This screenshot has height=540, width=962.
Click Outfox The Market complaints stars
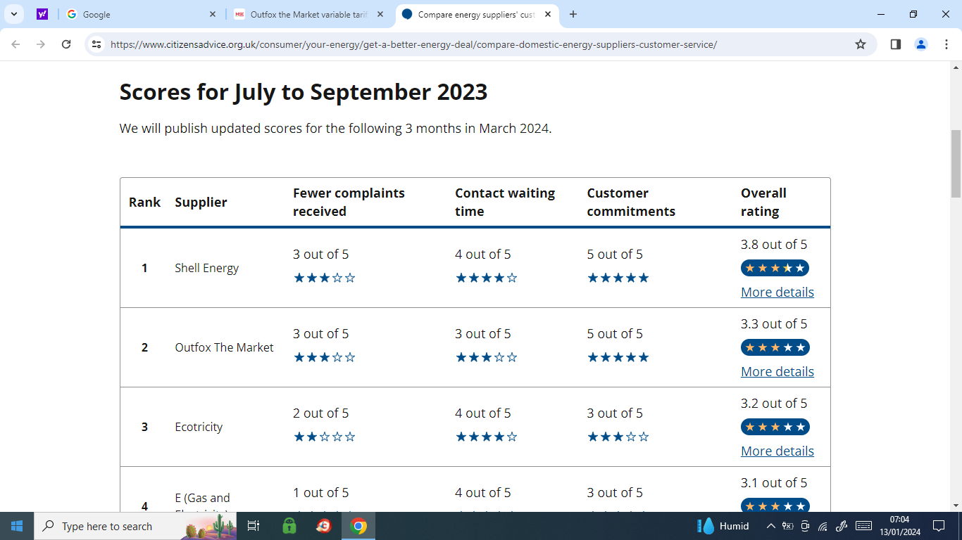(x=325, y=357)
